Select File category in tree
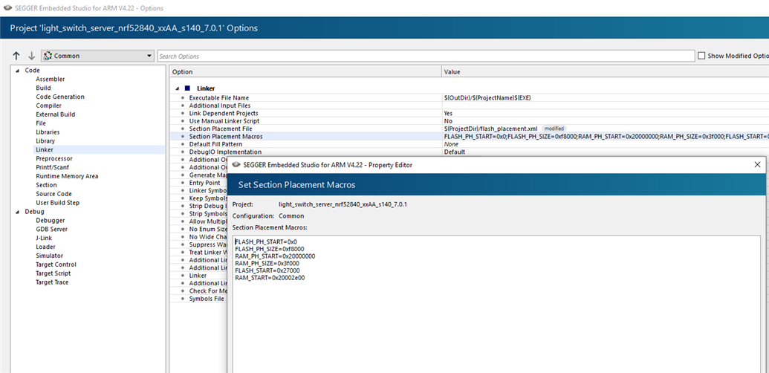The width and height of the screenshot is (769, 373). click(41, 123)
